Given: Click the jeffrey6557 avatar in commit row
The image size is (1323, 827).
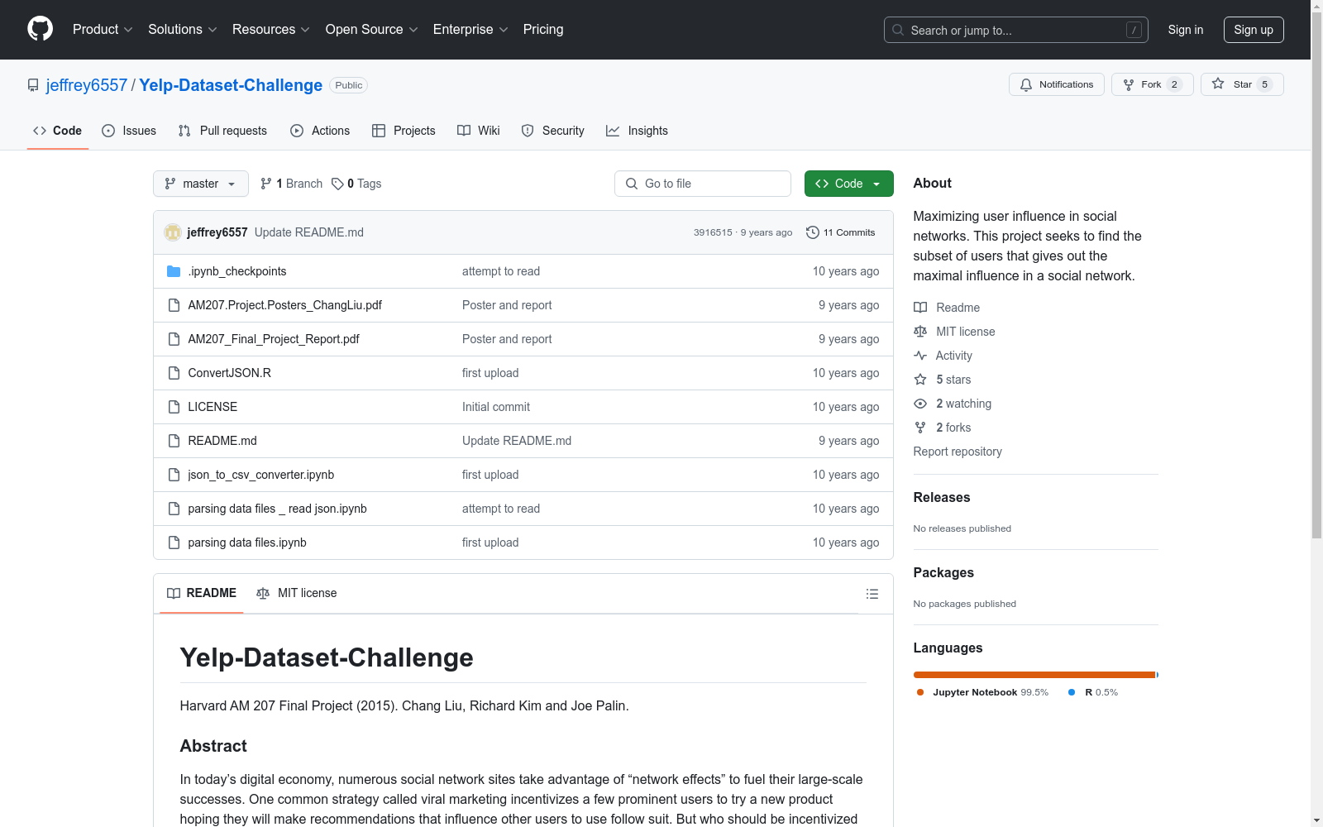Looking at the screenshot, I should click(x=173, y=232).
